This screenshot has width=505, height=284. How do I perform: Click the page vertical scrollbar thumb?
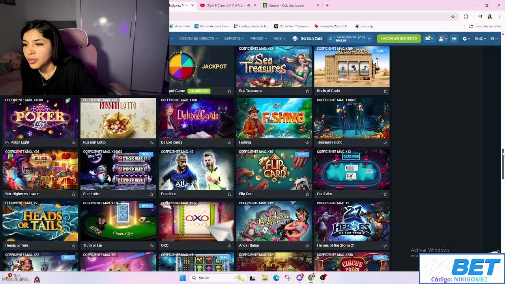[x=503, y=164]
